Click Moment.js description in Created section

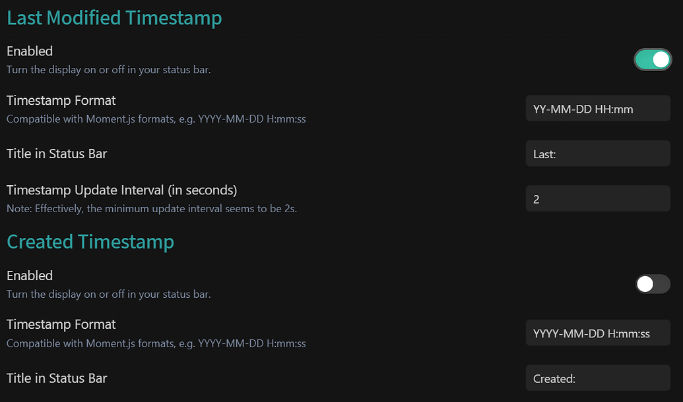[x=156, y=343]
